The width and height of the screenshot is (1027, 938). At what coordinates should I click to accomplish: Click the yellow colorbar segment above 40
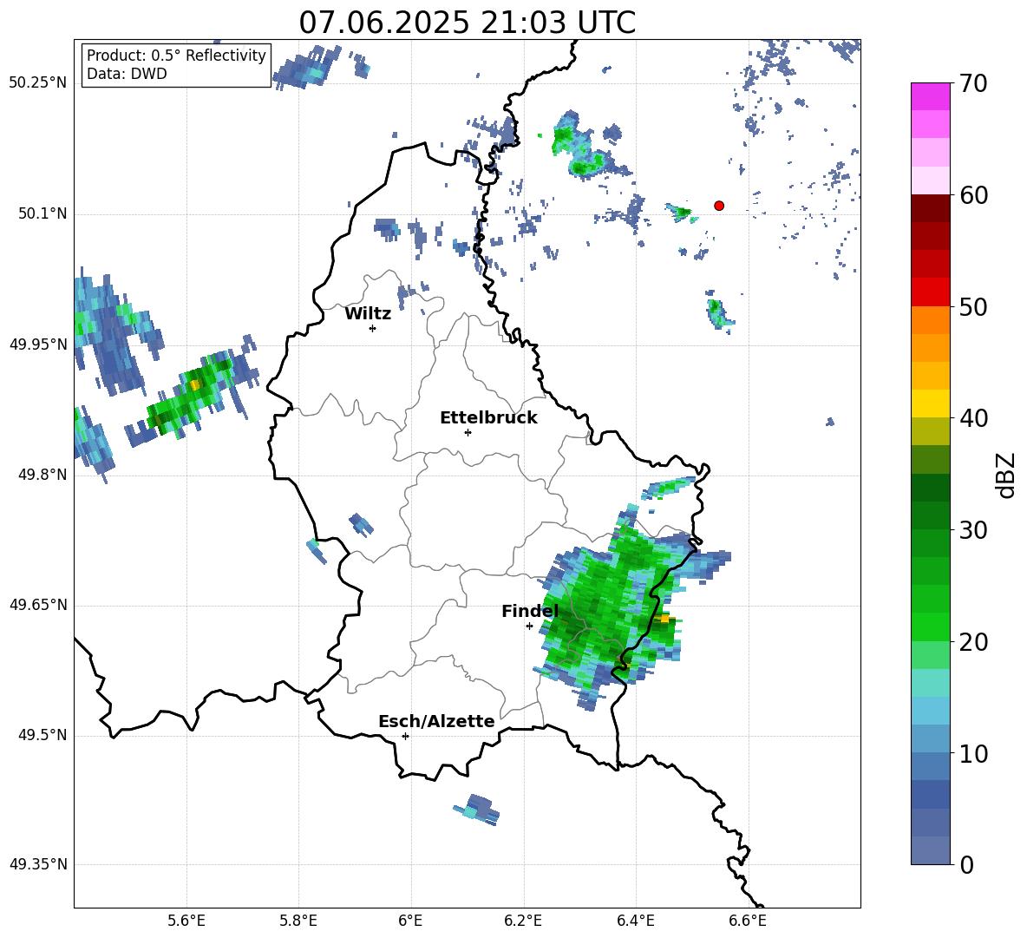coord(930,403)
